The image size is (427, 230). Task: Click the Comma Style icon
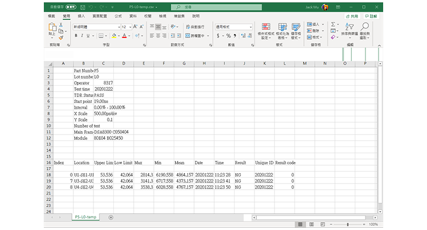point(235,36)
